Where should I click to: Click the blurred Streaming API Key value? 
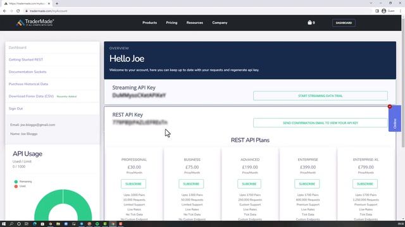139,95
